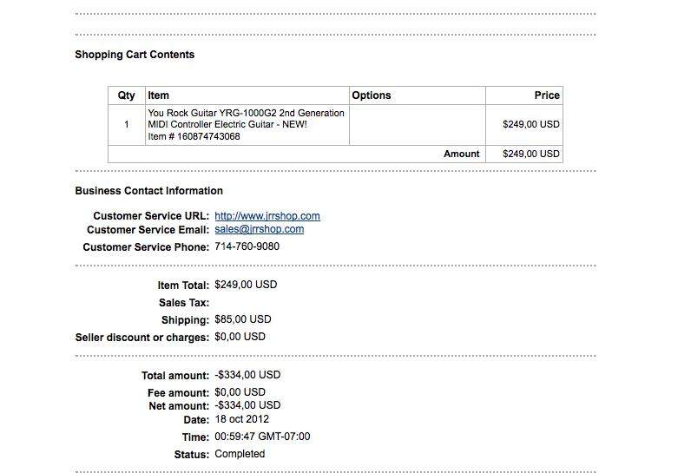Click the item number 160874743068
The height and width of the screenshot is (473, 691).
[208, 136]
